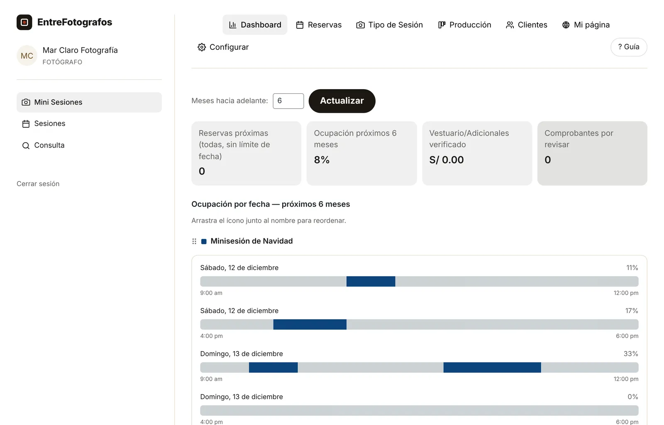Click the people icon next to Clientes

click(510, 25)
